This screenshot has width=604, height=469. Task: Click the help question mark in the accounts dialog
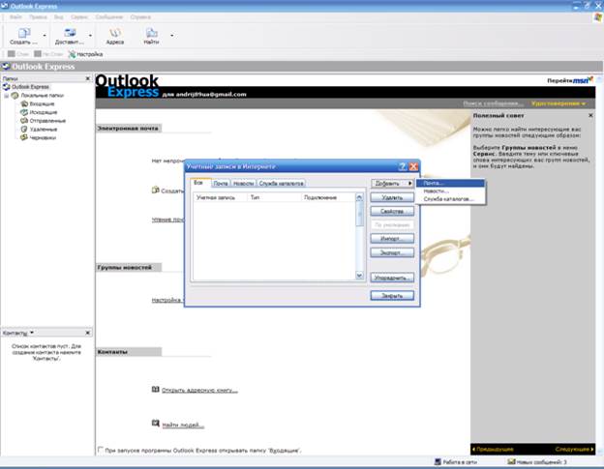pos(403,166)
